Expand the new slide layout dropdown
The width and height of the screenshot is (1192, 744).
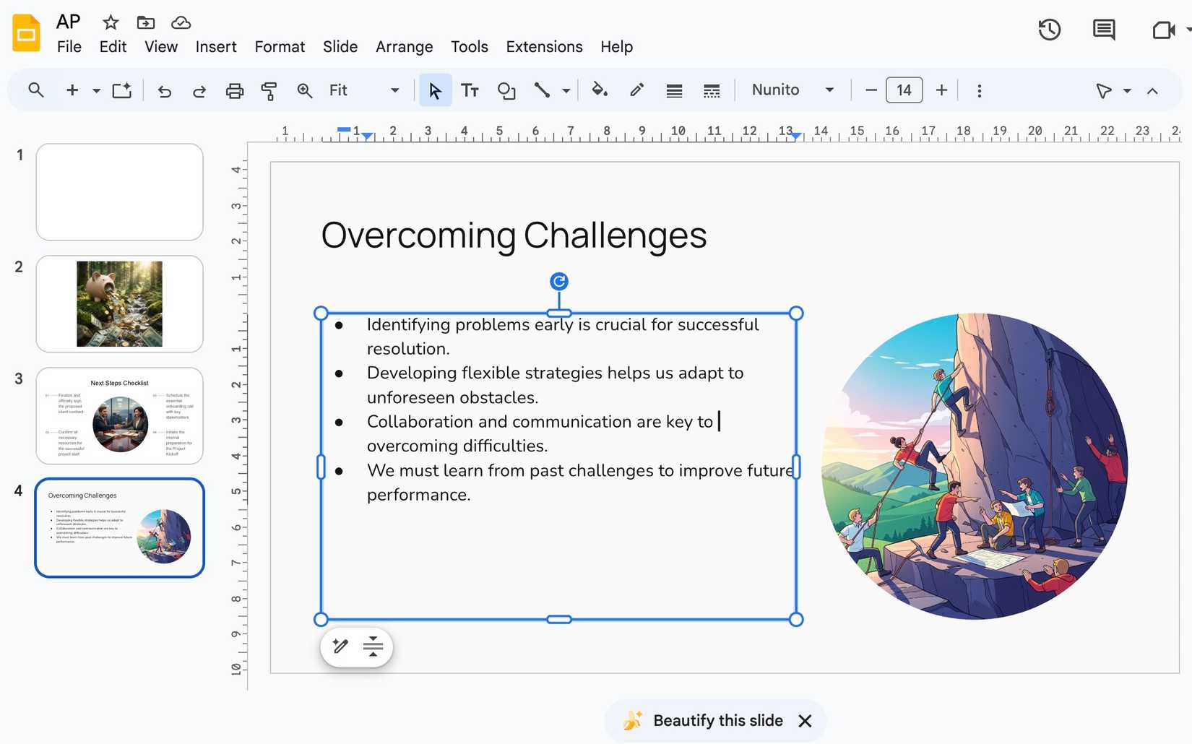click(x=95, y=90)
